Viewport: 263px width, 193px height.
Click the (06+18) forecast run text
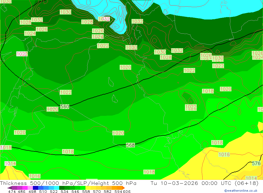[247, 183]
